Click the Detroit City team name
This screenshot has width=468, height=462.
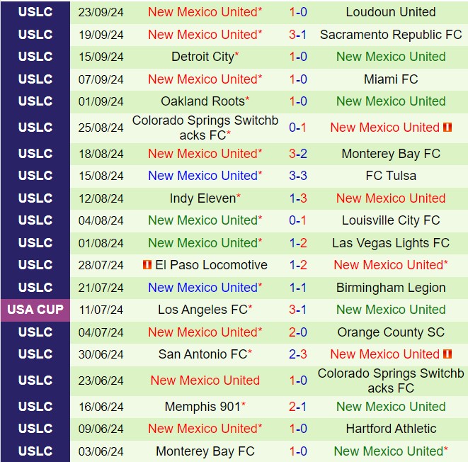[202, 57]
